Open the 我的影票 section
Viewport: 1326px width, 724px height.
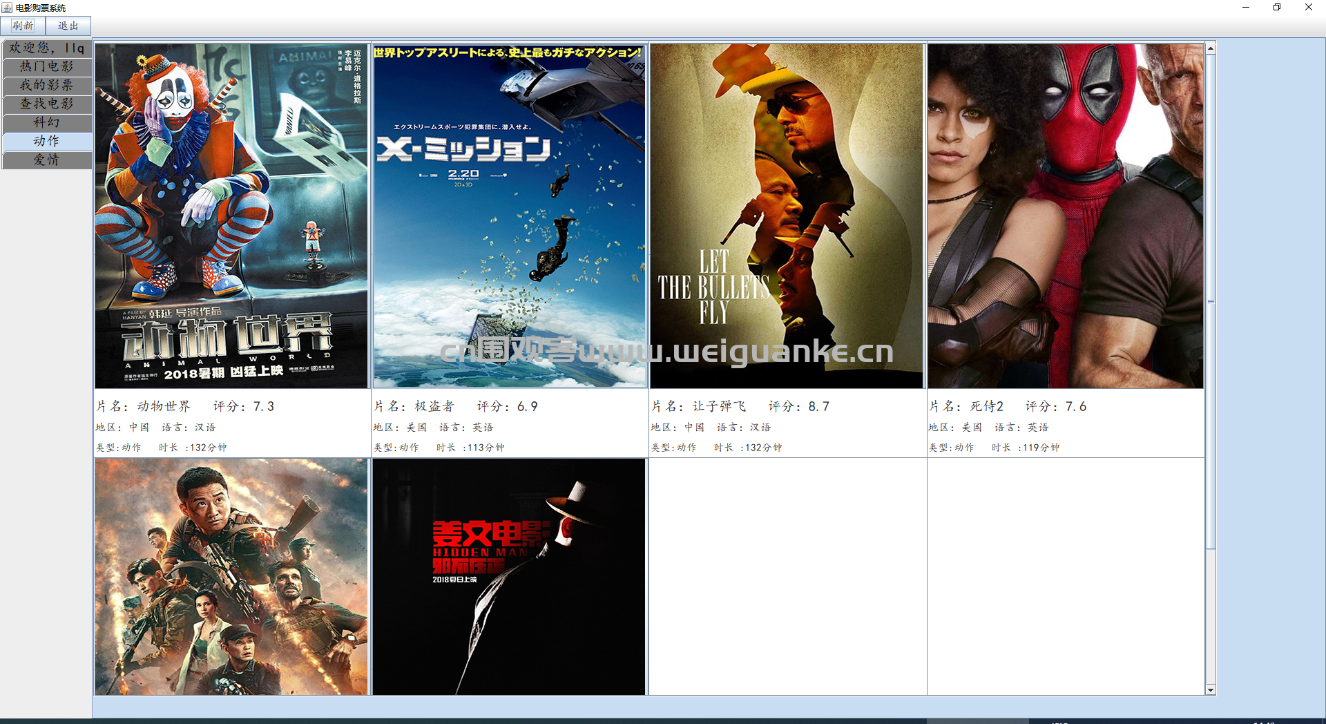click(47, 85)
